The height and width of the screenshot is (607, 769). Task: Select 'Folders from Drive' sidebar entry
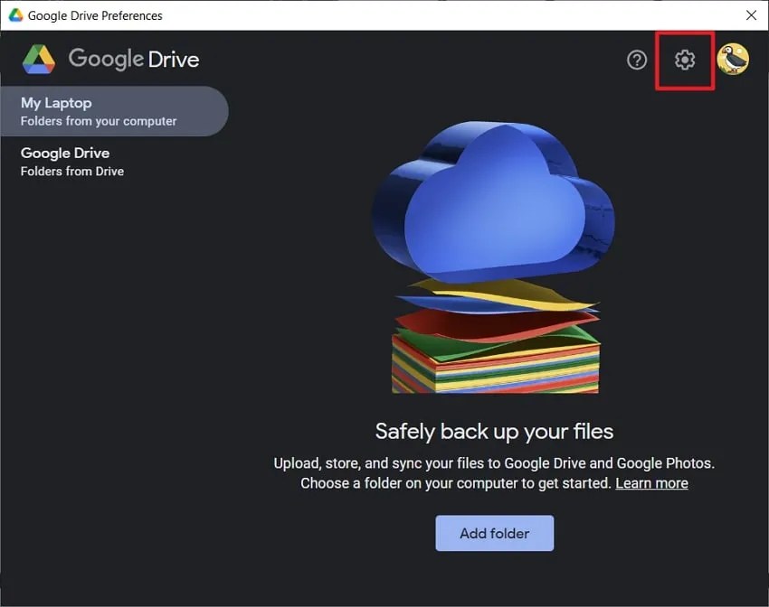click(x=71, y=171)
